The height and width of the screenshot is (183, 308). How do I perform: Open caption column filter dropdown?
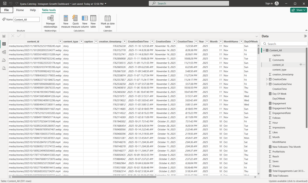[x=96, y=42]
